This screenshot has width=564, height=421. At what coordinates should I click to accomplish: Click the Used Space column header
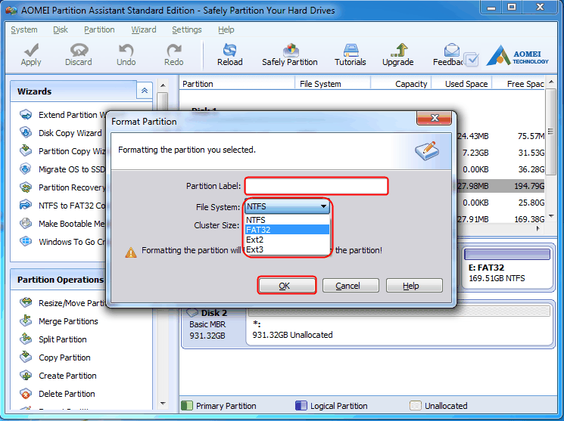coord(462,84)
